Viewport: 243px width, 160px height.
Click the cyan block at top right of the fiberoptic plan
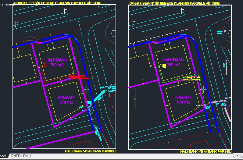[x=219, y=32]
